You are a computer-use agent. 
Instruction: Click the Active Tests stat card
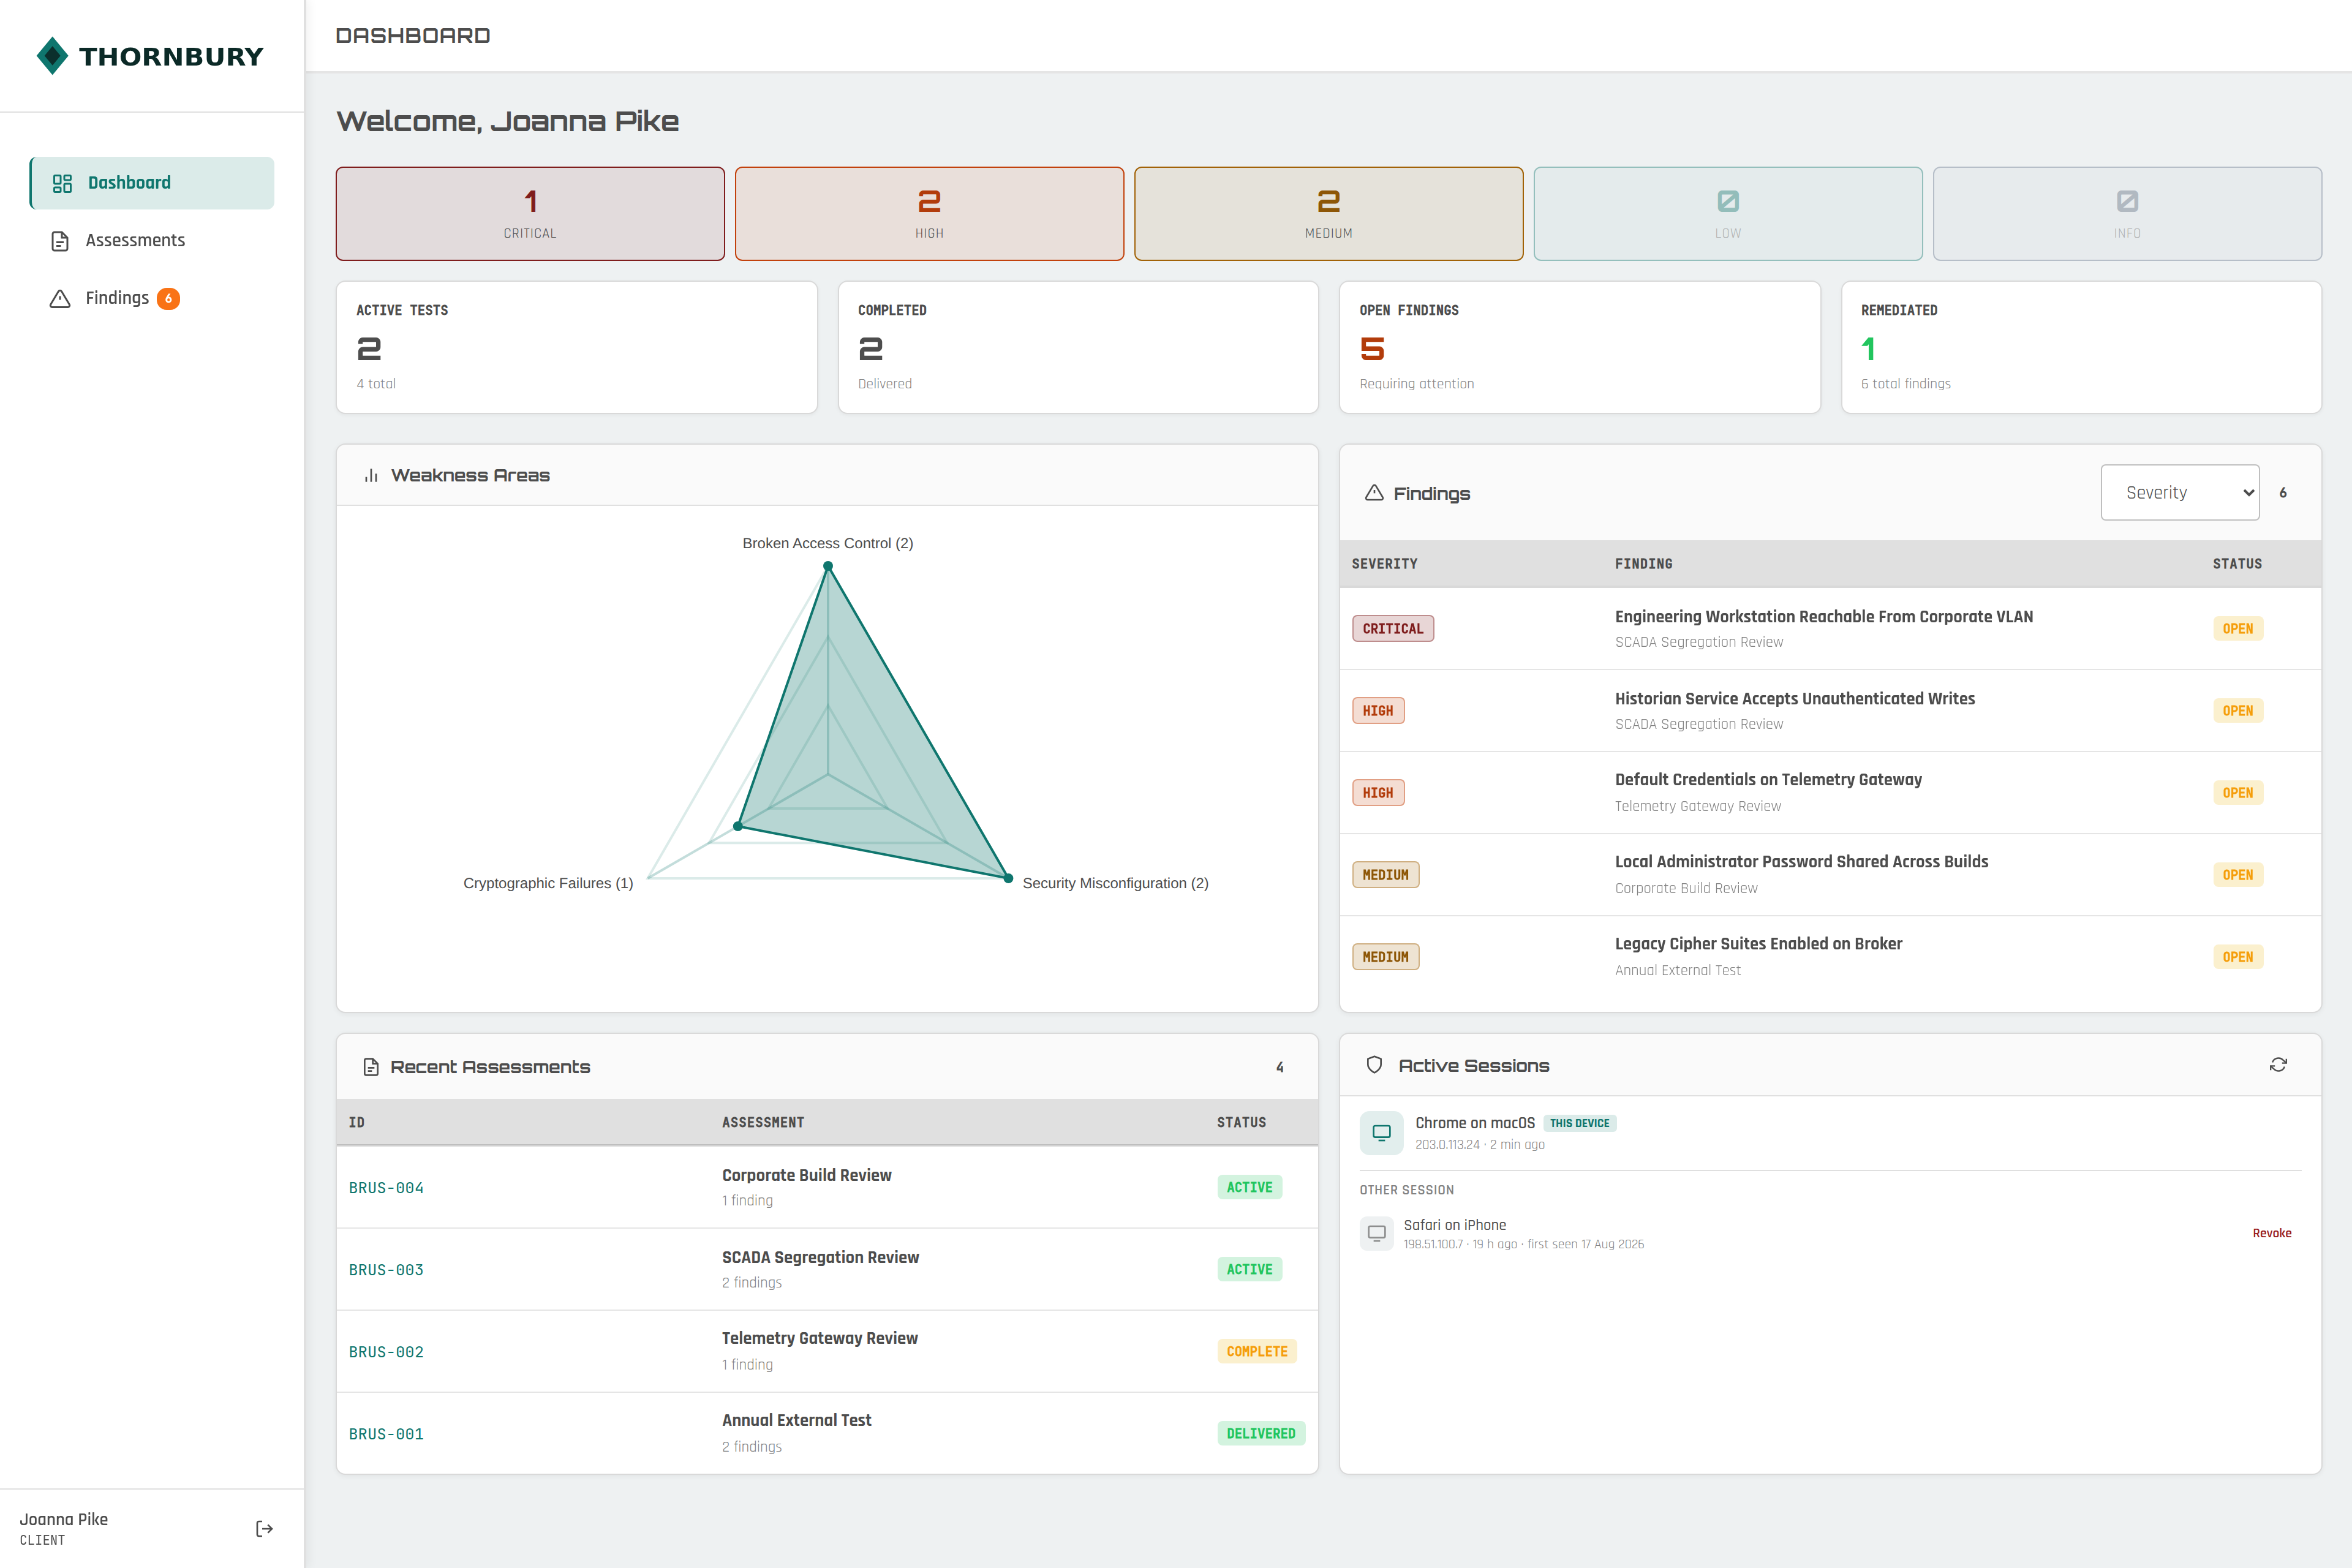point(576,347)
